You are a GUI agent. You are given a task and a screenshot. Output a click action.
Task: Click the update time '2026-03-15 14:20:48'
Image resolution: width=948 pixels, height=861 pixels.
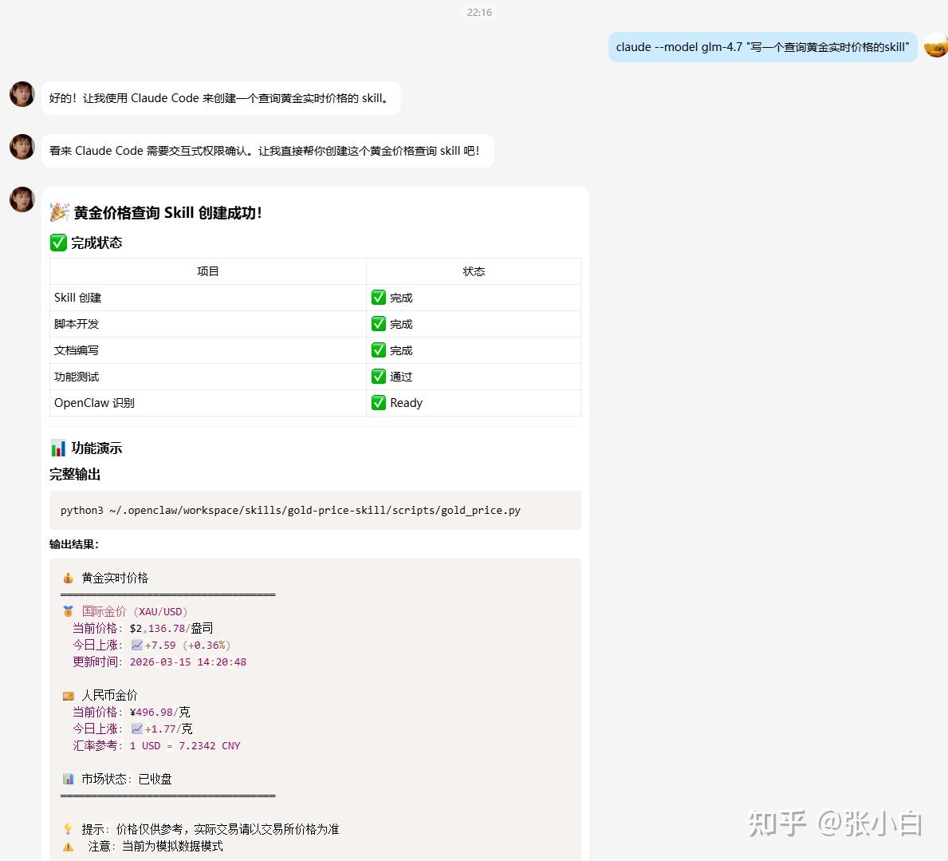pos(188,662)
